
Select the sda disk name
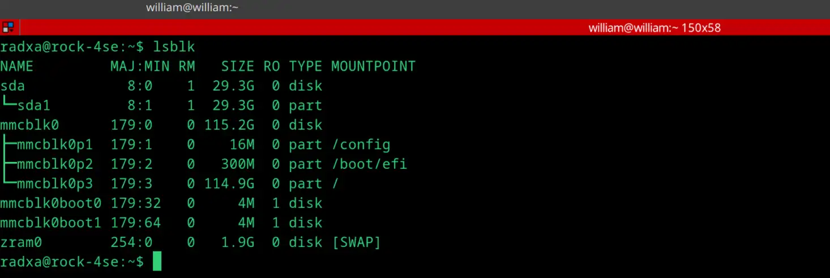click(12, 86)
